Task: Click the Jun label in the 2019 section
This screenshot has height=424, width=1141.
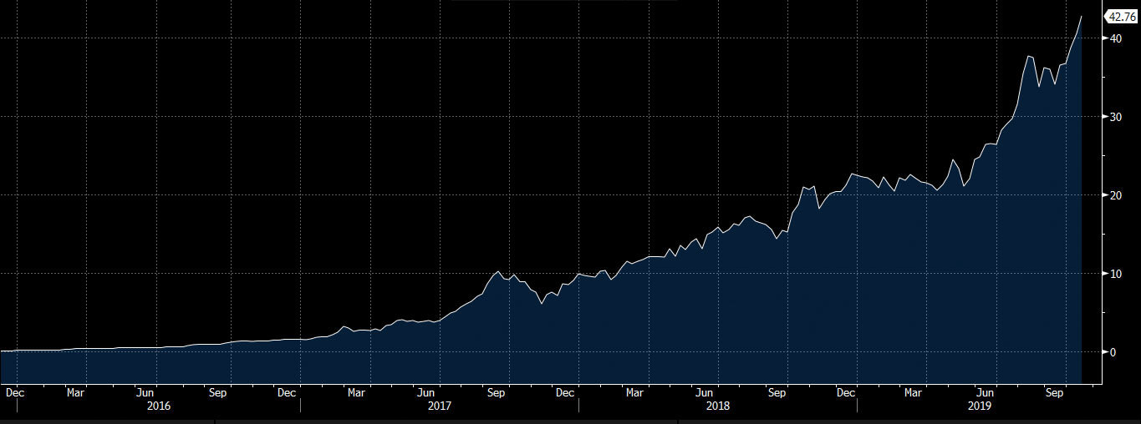Action: click(x=986, y=392)
